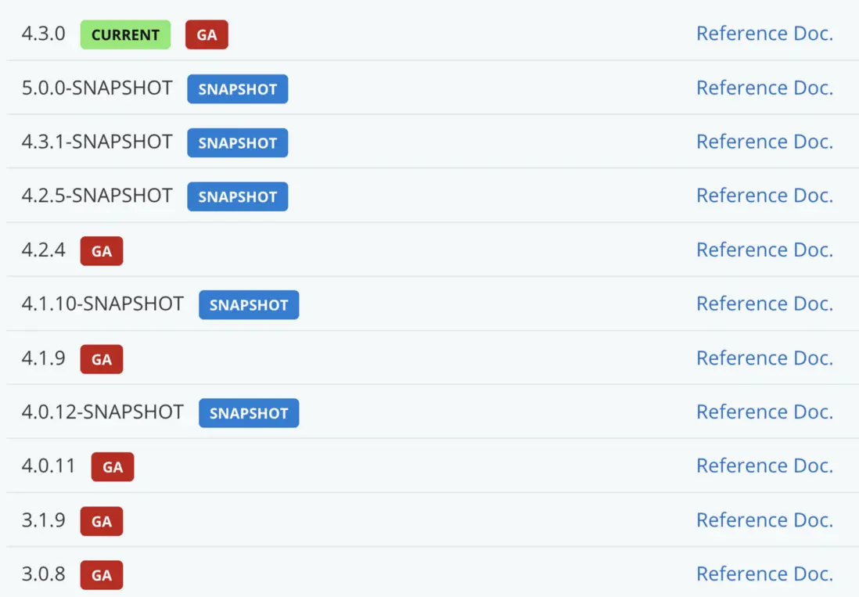This screenshot has height=597, width=859.
Task: Click the green CURRENT badge
Action: (125, 34)
